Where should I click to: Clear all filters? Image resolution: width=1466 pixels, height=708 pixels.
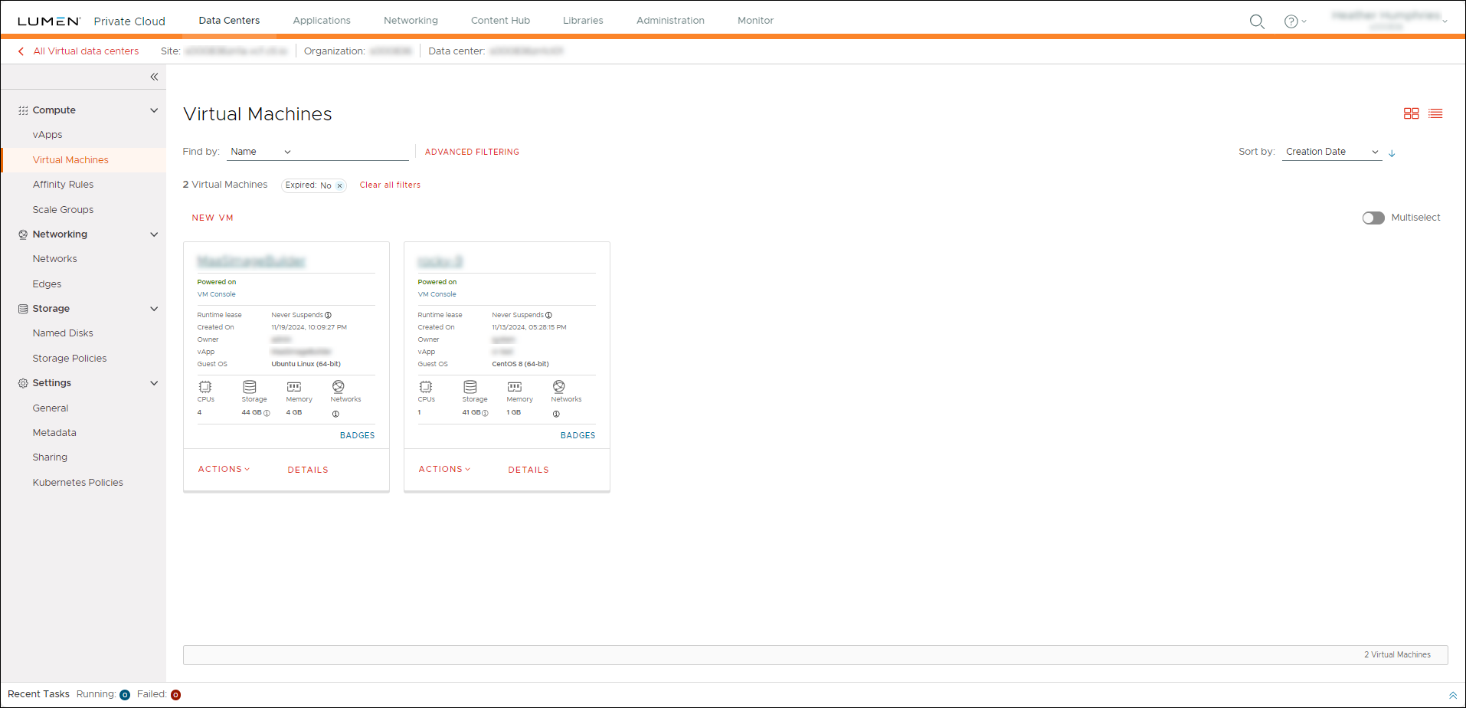coord(390,185)
